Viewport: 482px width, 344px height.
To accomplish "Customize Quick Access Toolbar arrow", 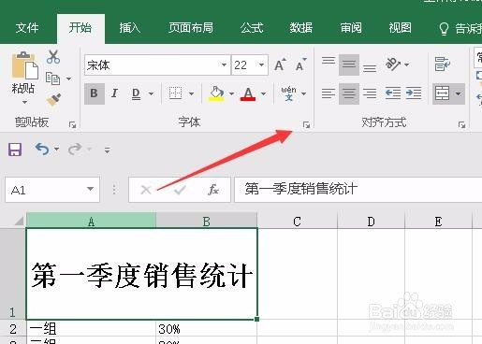I will 107,150.
